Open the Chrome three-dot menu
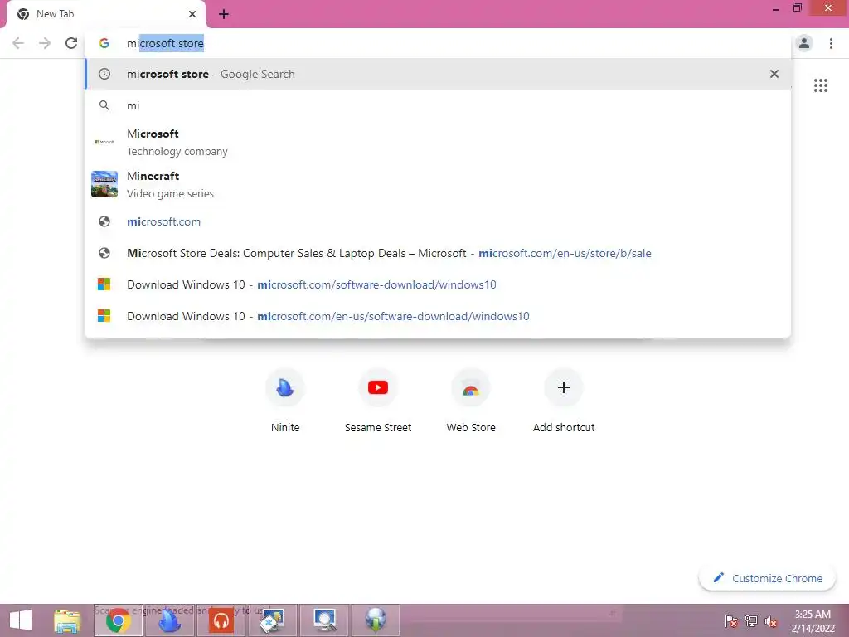Viewport: 849px width, 637px height. pyautogui.click(x=831, y=43)
